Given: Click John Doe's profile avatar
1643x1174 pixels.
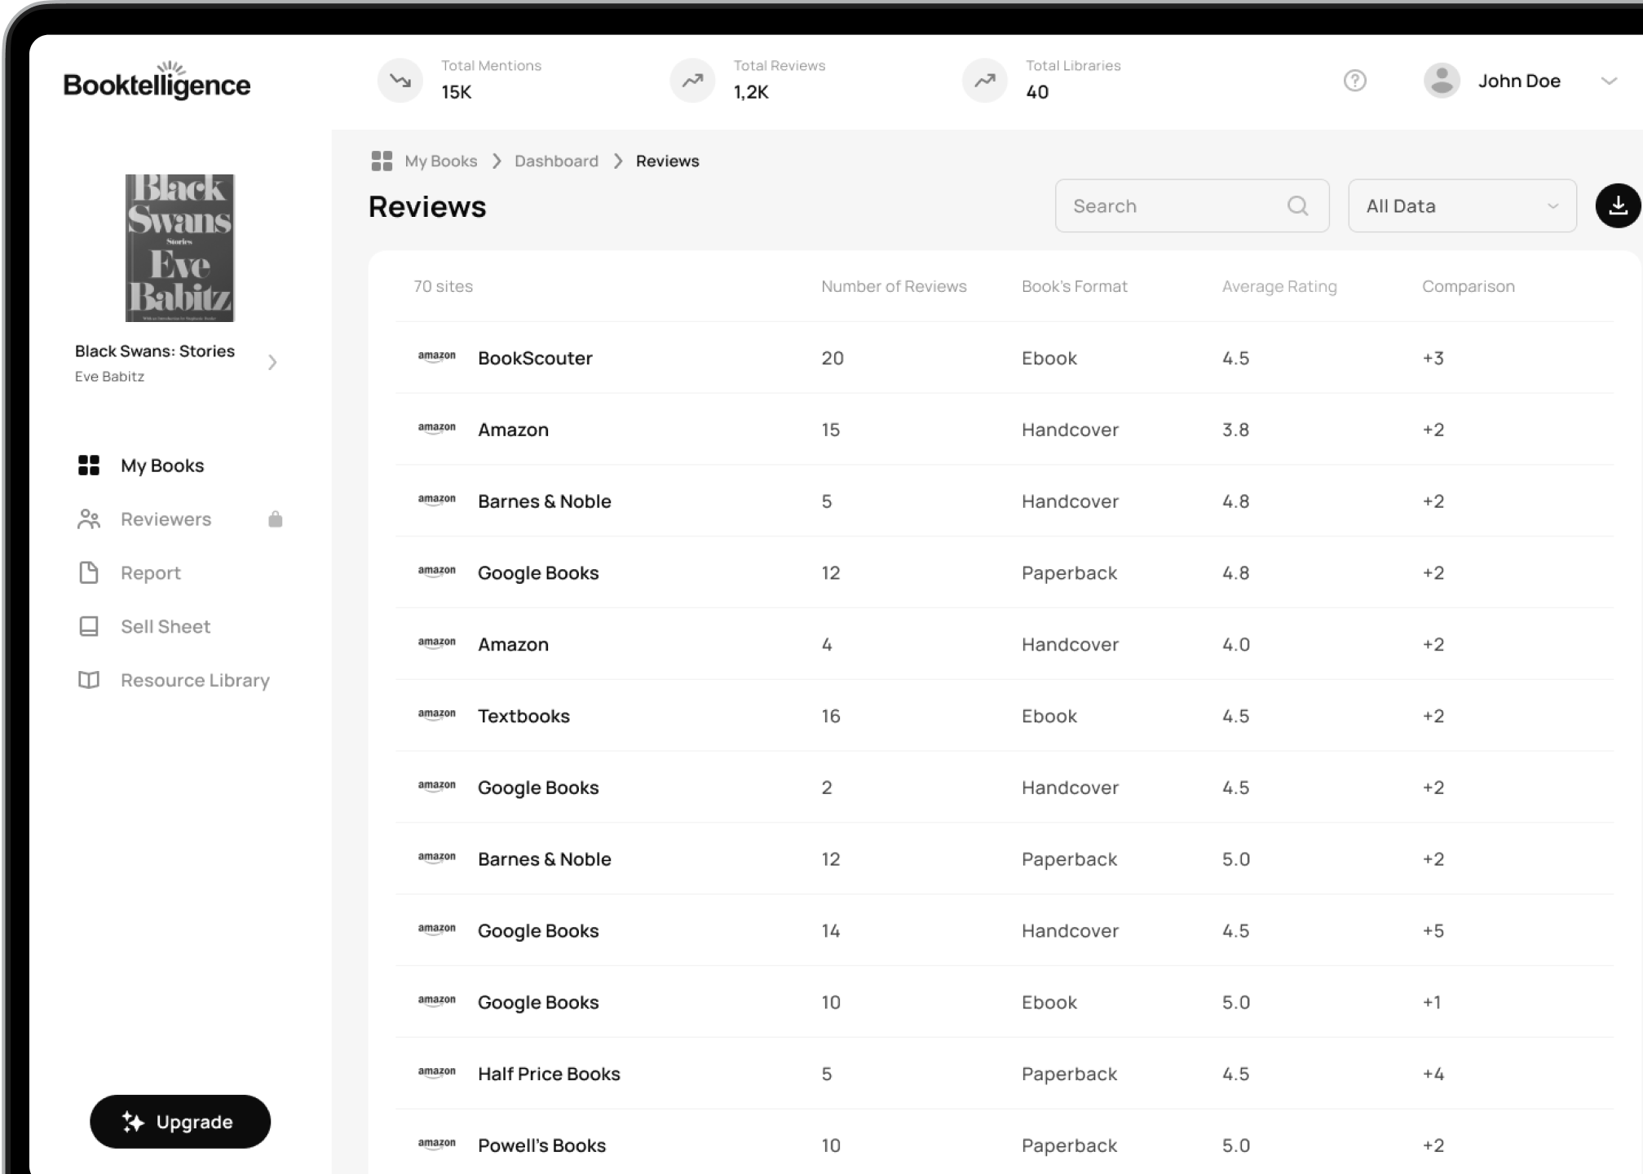Looking at the screenshot, I should point(1442,81).
